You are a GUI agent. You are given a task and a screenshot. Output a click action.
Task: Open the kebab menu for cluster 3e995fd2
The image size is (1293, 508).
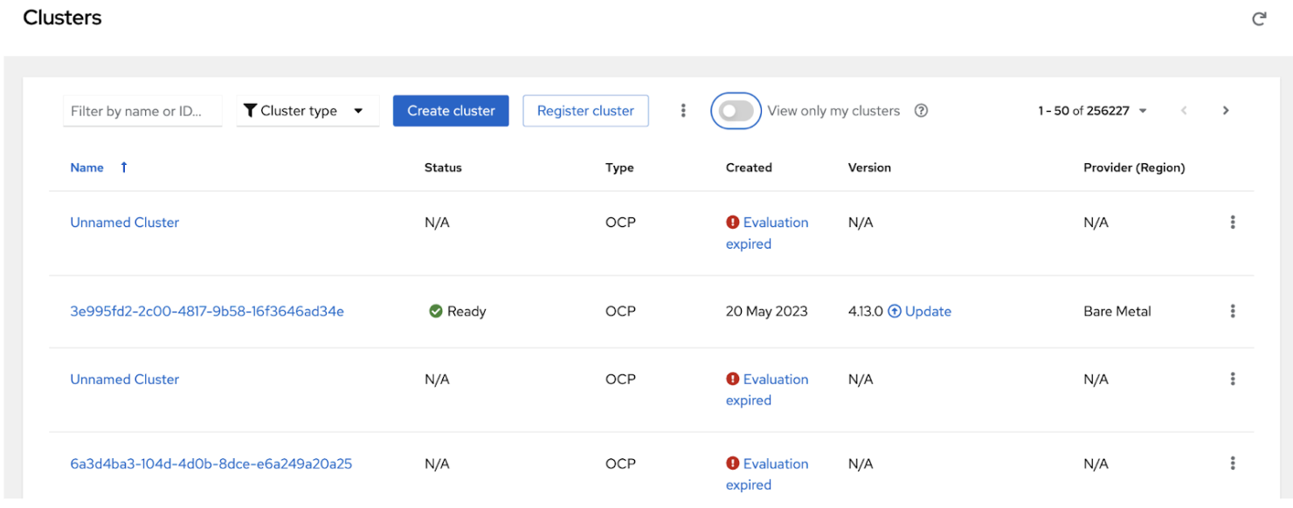pos(1233,311)
